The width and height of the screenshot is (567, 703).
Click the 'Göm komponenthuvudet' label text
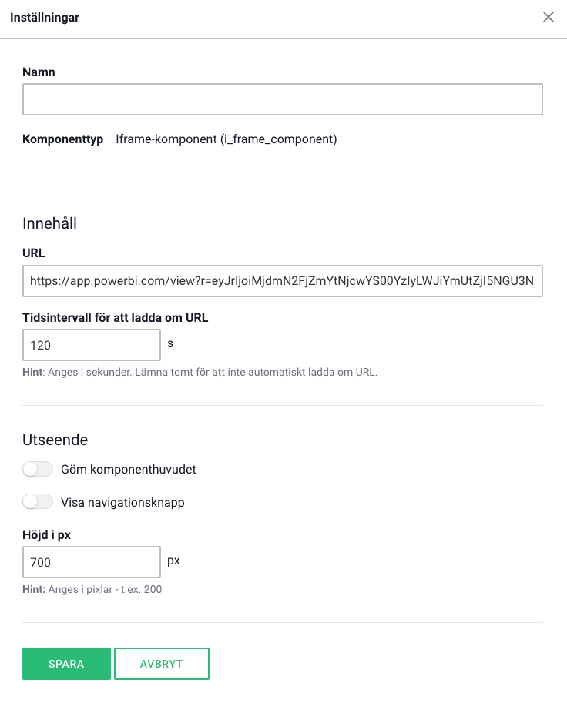(x=129, y=469)
